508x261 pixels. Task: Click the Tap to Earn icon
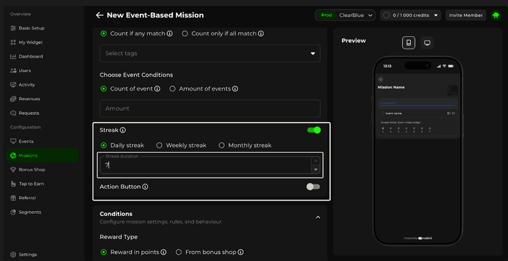[13, 184]
